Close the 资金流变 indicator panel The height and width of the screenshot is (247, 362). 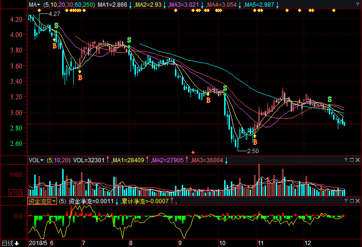pyautogui.click(x=357, y=201)
